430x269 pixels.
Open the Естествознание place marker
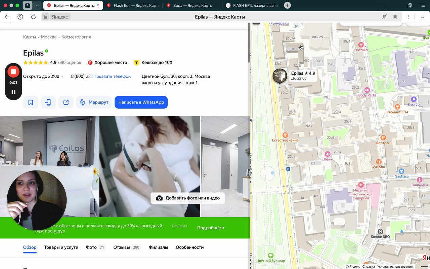tap(285, 134)
